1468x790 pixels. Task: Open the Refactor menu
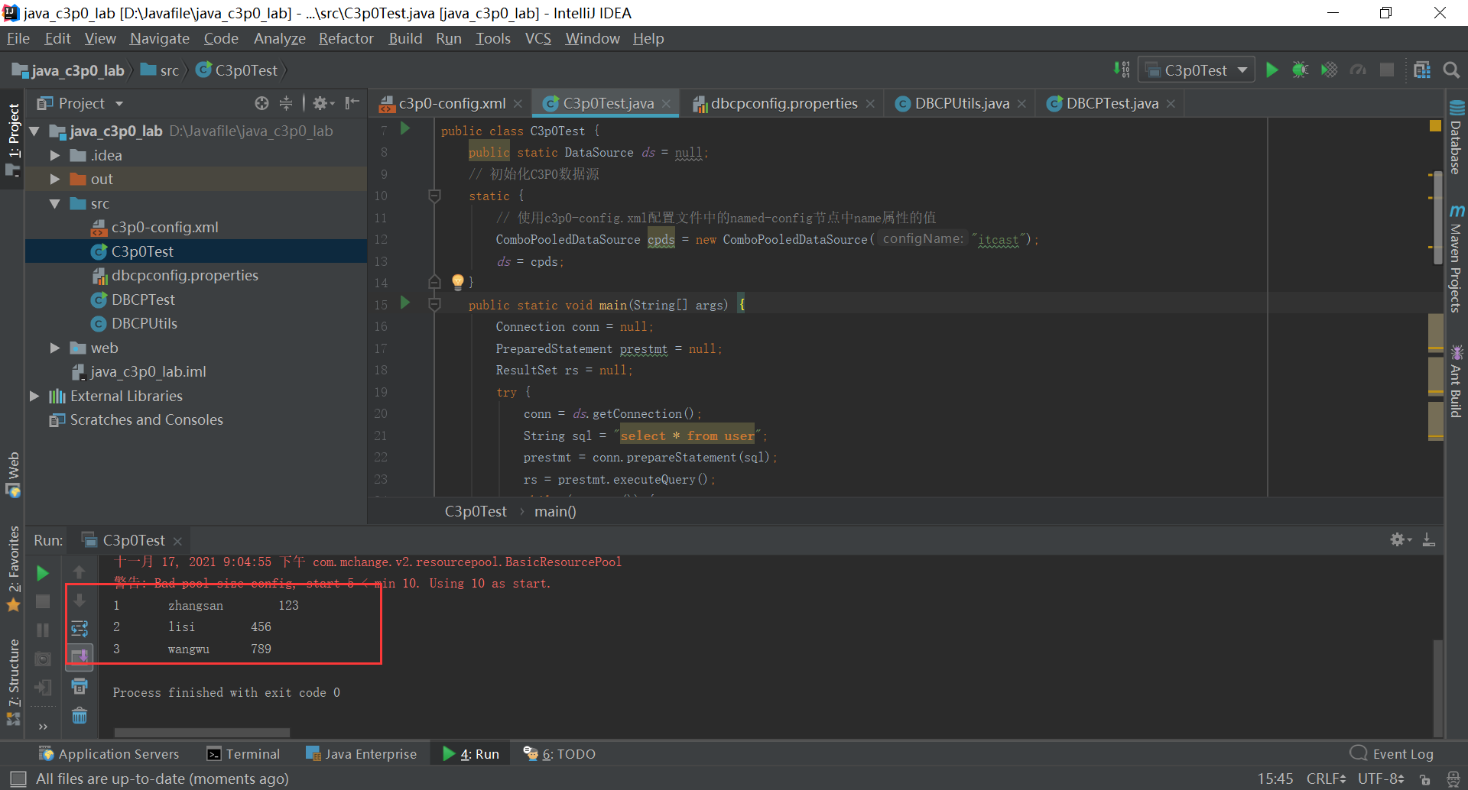pos(346,38)
